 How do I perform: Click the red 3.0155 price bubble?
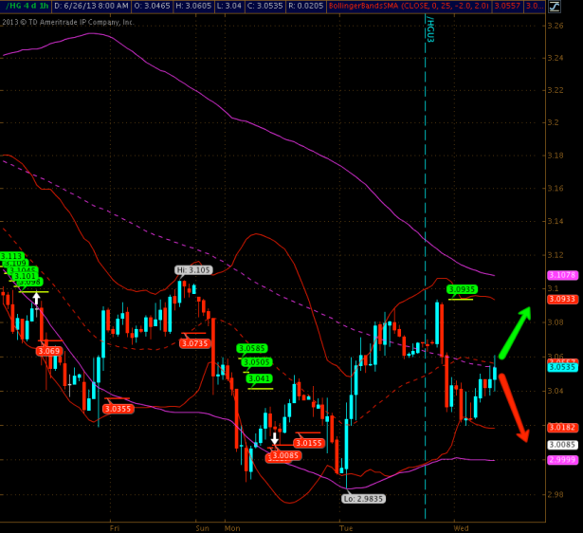pyautogui.click(x=308, y=443)
